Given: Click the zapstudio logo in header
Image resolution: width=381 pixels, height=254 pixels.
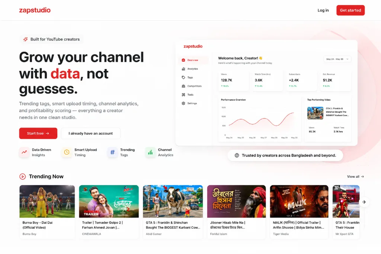Looking at the screenshot, I should tap(35, 10).
